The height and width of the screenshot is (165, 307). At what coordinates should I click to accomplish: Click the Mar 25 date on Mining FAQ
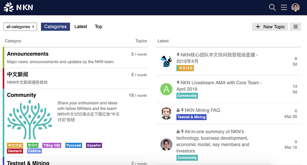(291, 117)
